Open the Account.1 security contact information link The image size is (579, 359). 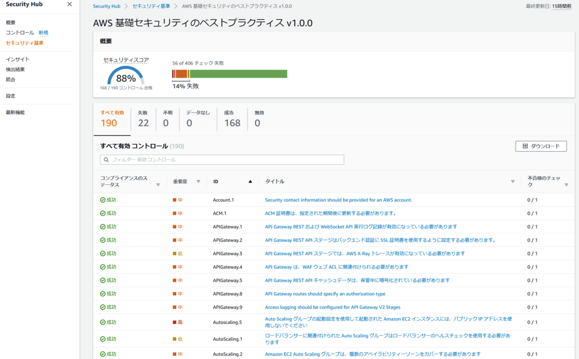(x=338, y=200)
